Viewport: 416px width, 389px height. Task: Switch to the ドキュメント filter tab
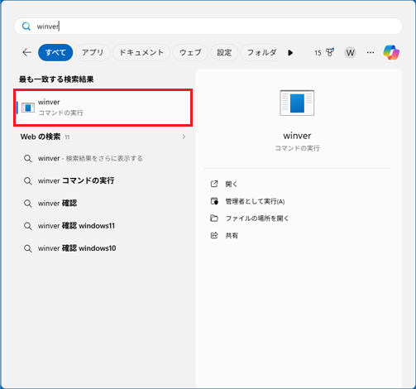pyautogui.click(x=141, y=52)
